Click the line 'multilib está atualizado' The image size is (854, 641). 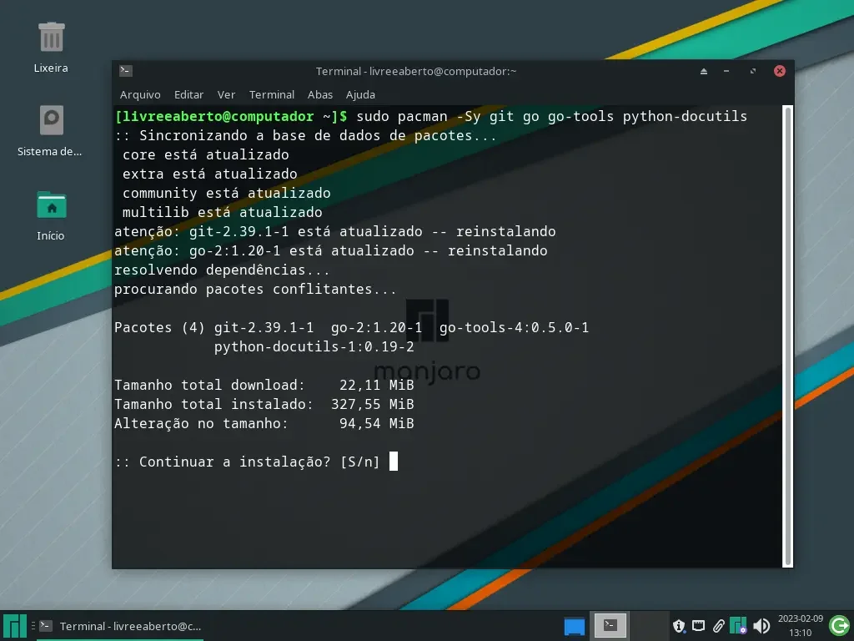(222, 212)
